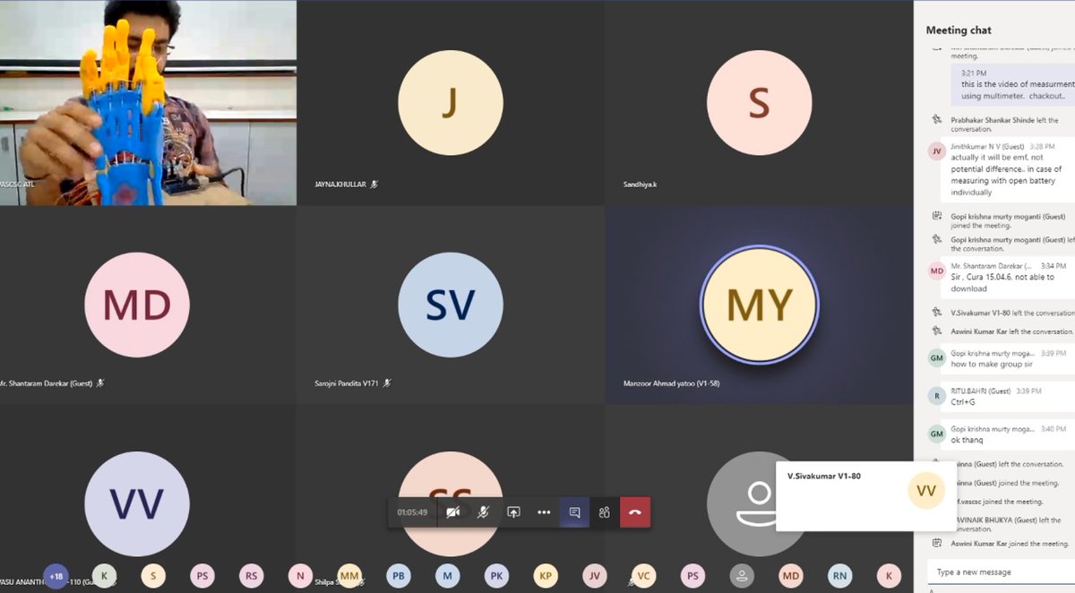Select gray generic avatar in participant strip
The width and height of the screenshot is (1075, 593).
[742, 575]
